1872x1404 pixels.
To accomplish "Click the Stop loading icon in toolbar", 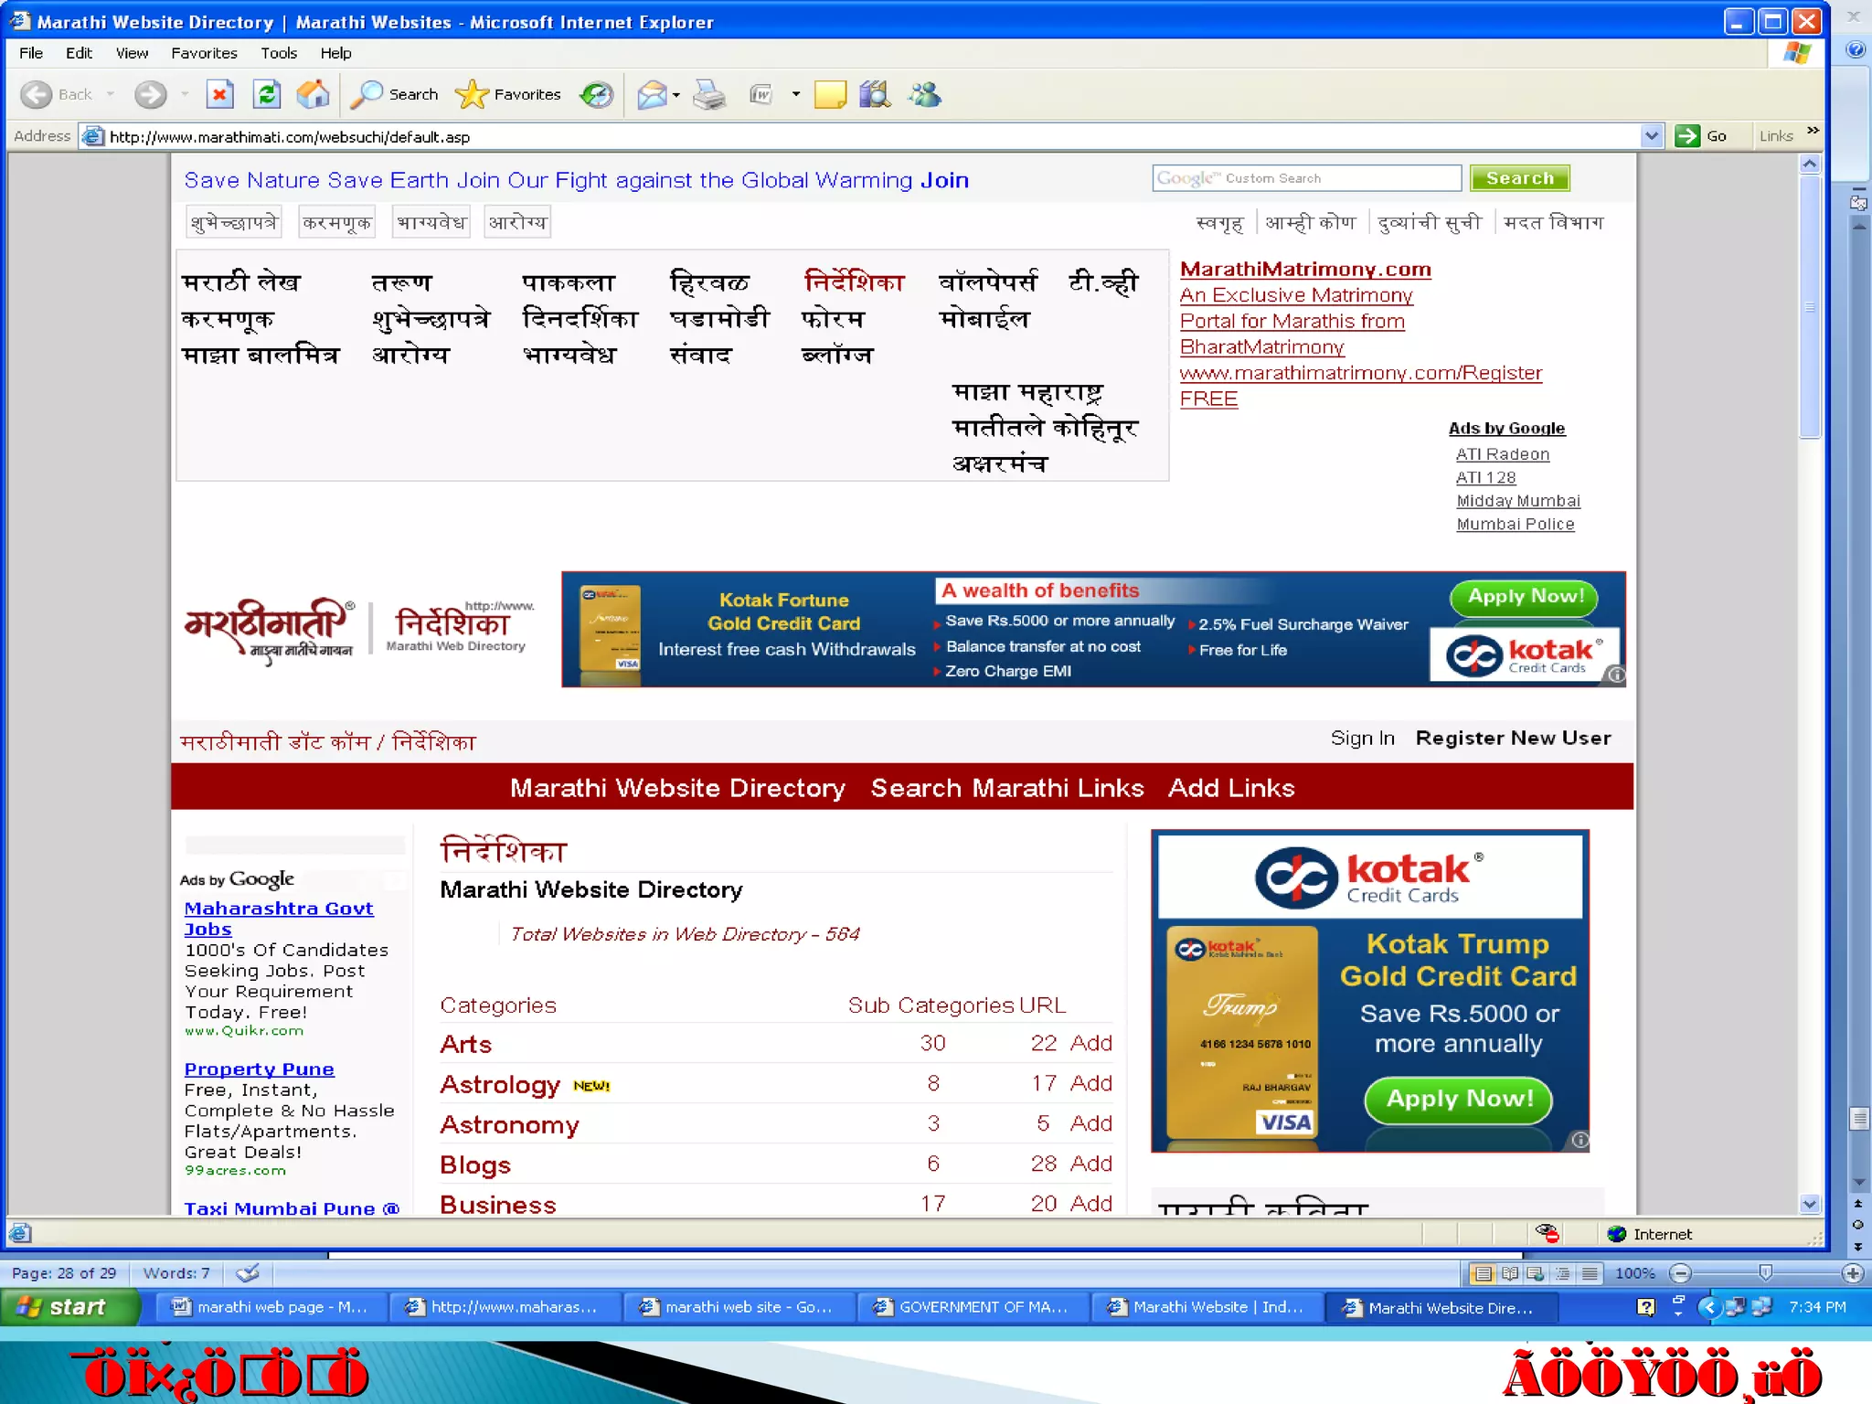I will click(x=219, y=94).
